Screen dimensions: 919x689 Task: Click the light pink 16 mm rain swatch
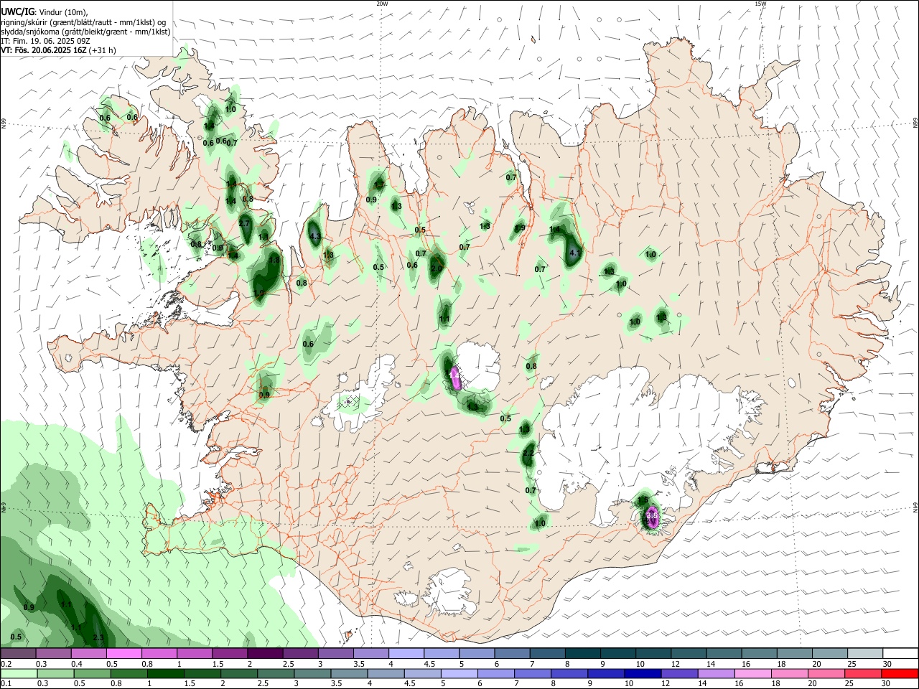point(752,673)
